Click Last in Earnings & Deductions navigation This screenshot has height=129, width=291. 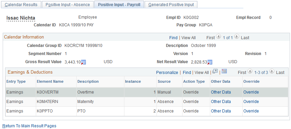pos(280,73)
